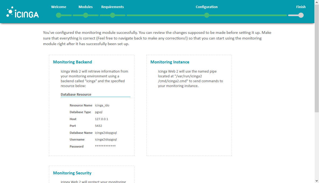
Task: Select the Finish step circle
Action: click(301, 15)
